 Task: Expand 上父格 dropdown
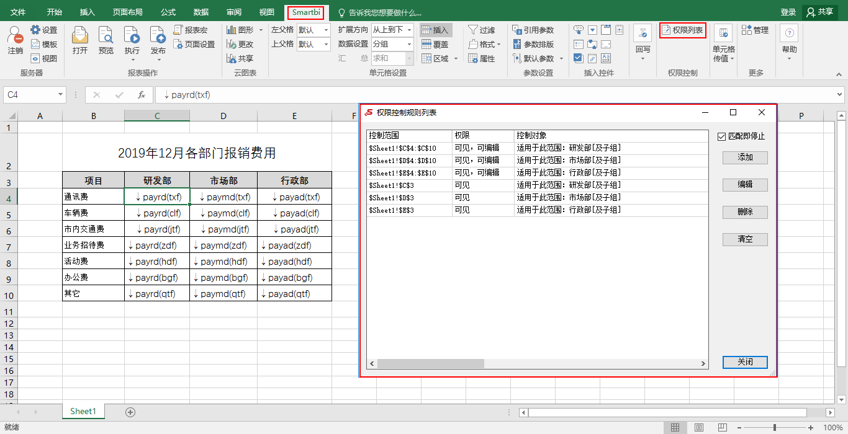(x=326, y=44)
